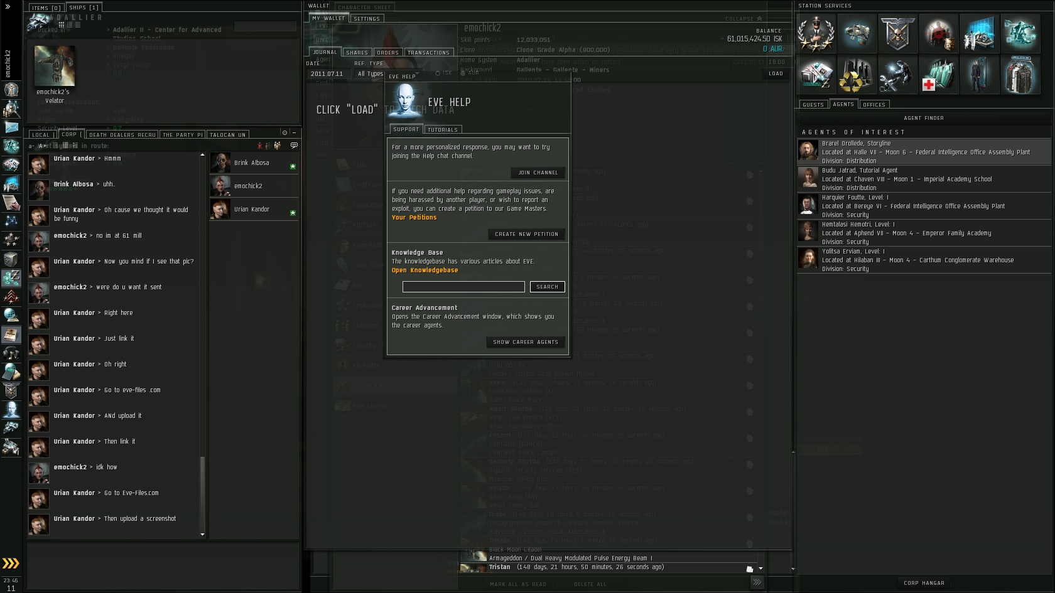Viewport: 1055px width, 593px height.
Task: Open the scientists lab station service
Action: pyautogui.click(x=979, y=33)
